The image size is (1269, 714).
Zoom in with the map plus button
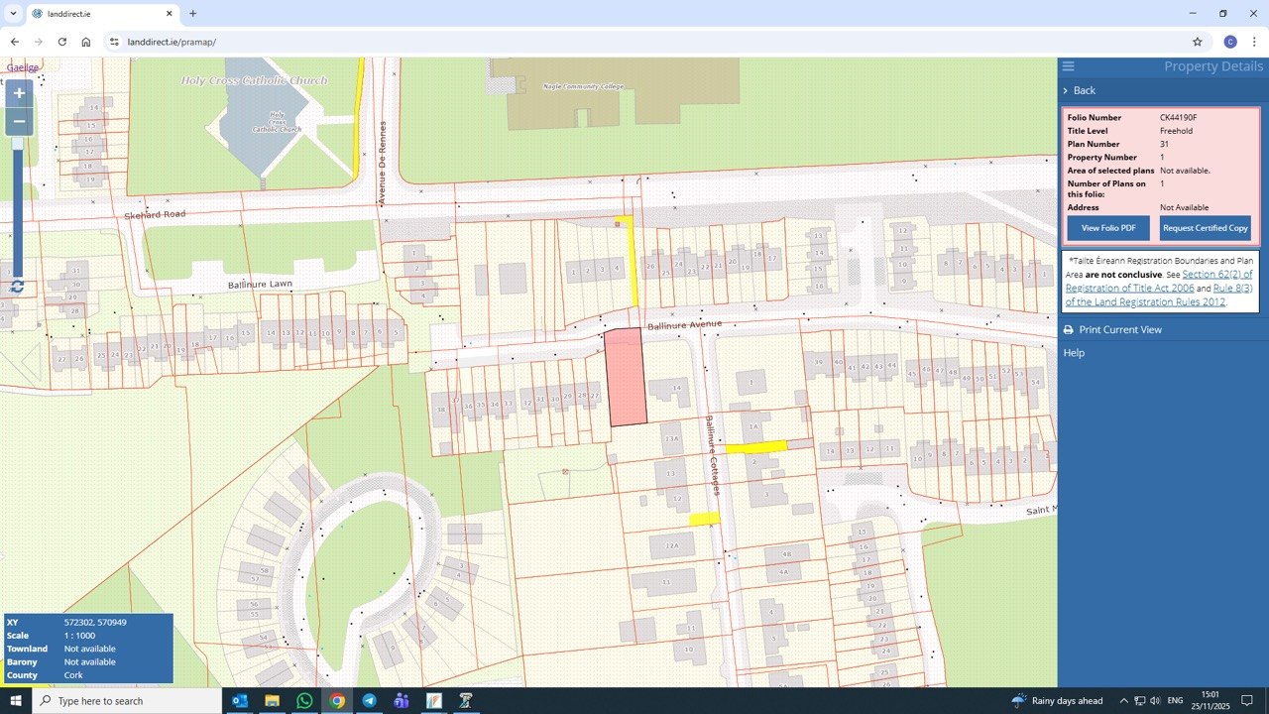(x=18, y=93)
